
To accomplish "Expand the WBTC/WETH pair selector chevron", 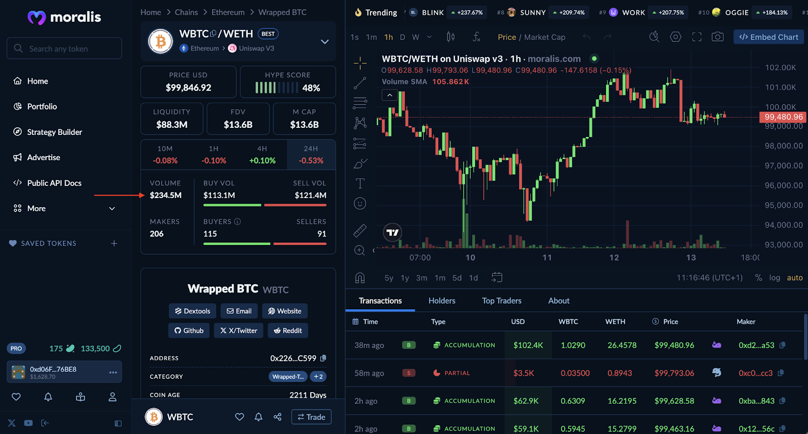I will tap(325, 41).
